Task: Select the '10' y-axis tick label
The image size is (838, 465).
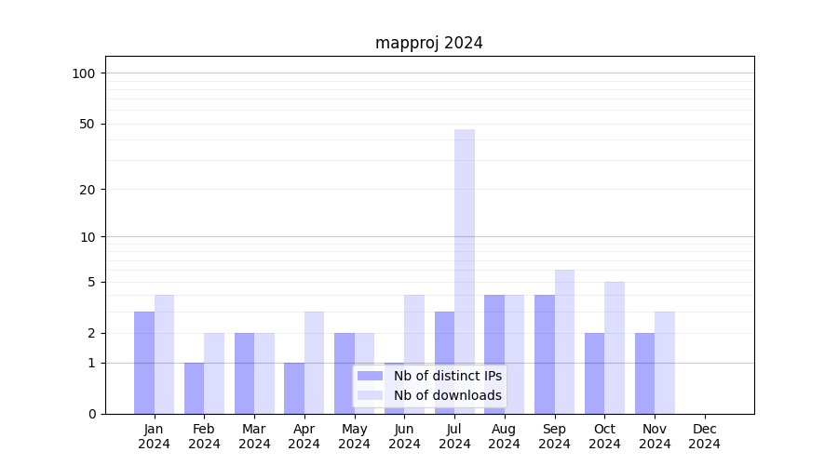Action: [88, 236]
